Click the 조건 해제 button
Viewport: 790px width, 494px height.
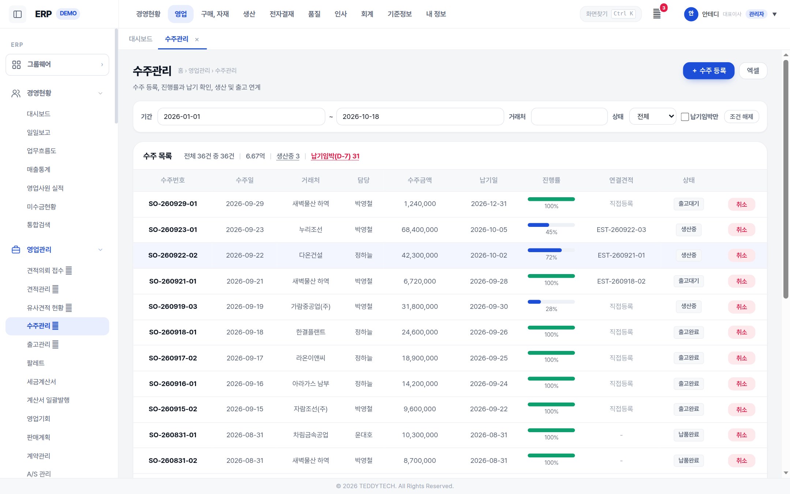[741, 117]
